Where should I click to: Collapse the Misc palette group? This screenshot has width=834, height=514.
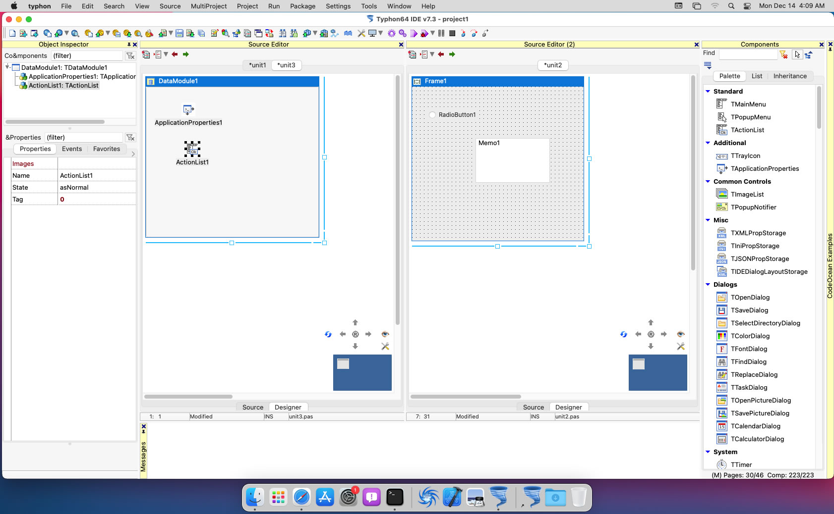point(708,220)
